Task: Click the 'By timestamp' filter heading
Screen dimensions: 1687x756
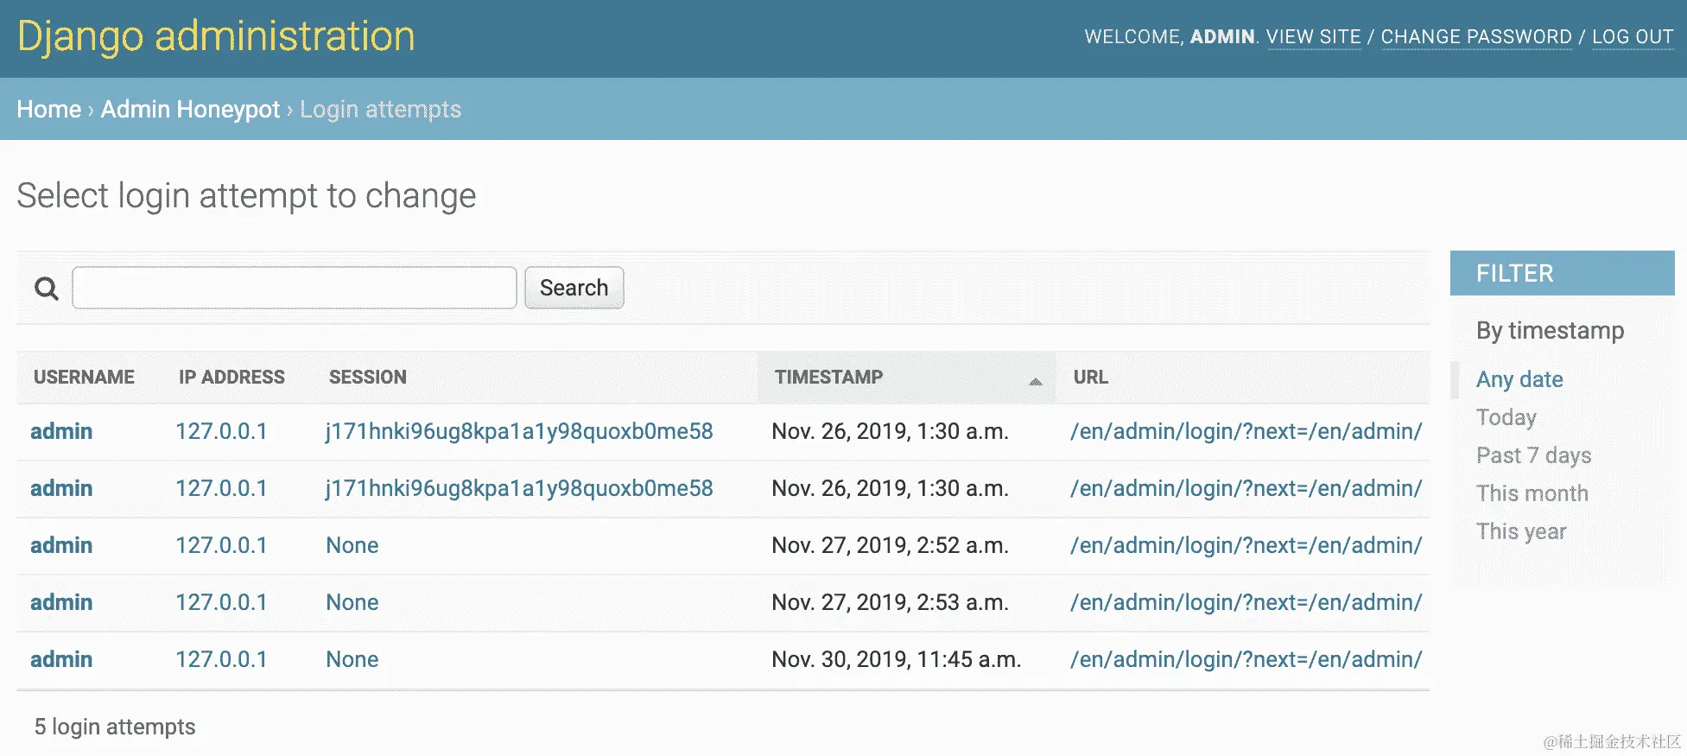Action: pos(1551,331)
